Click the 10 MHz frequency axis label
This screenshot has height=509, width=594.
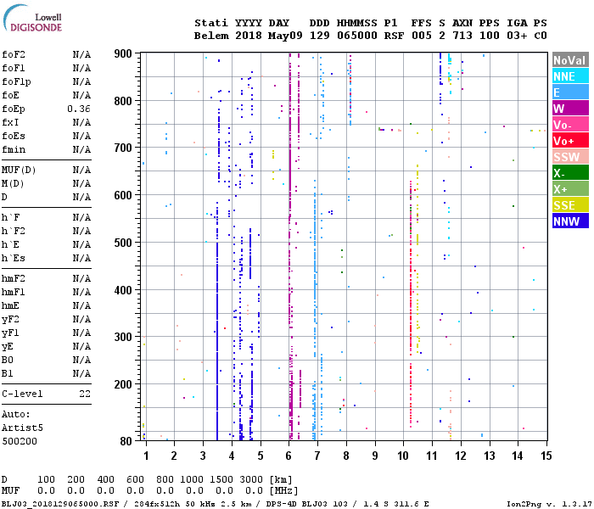tap(403, 456)
